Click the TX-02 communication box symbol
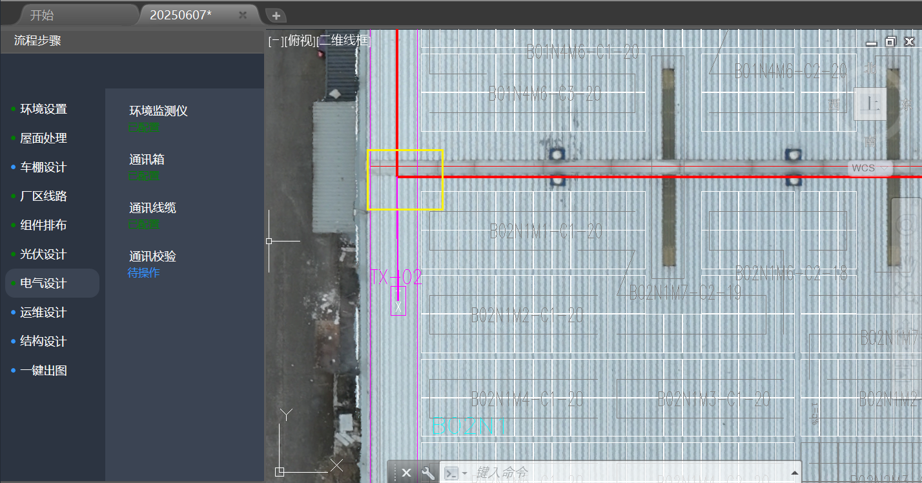The width and height of the screenshot is (922, 483). (x=398, y=301)
